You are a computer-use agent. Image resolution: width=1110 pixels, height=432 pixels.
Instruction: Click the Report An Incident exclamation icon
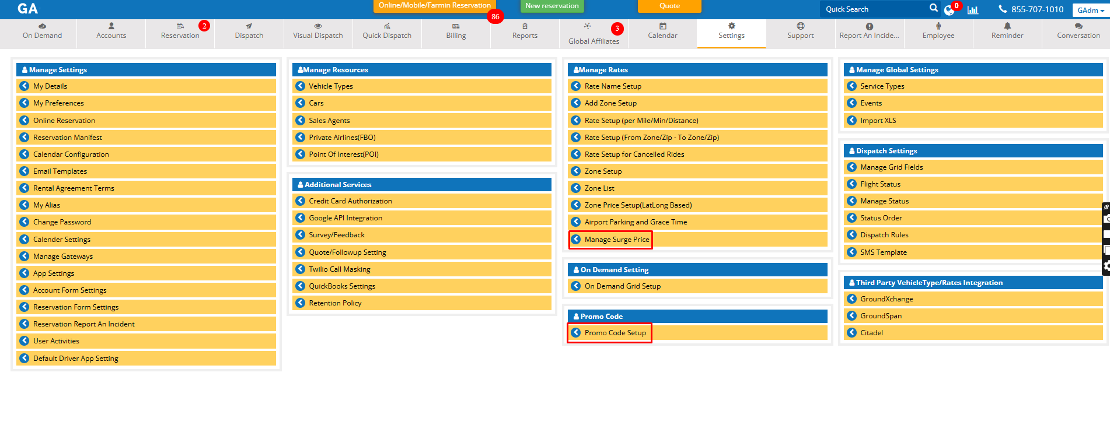(x=869, y=26)
